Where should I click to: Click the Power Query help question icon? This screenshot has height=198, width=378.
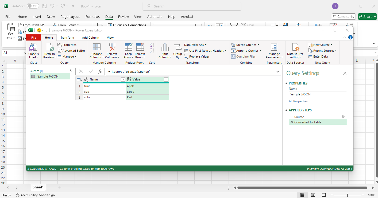(350, 37)
